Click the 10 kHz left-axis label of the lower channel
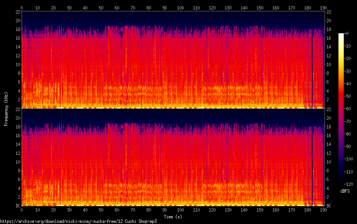This screenshot has width=357, height=224. click(x=17, y=162)
